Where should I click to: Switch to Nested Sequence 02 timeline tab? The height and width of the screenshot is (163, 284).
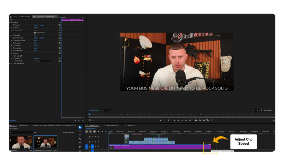[112, 125]
